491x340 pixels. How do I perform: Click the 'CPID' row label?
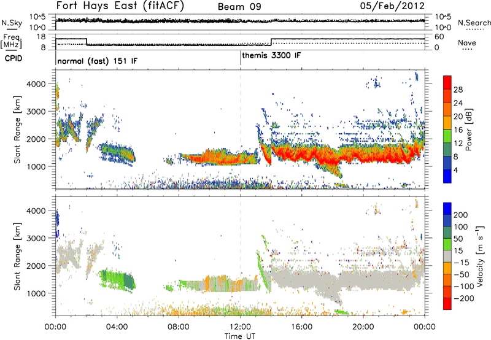(x=14, y=58)
